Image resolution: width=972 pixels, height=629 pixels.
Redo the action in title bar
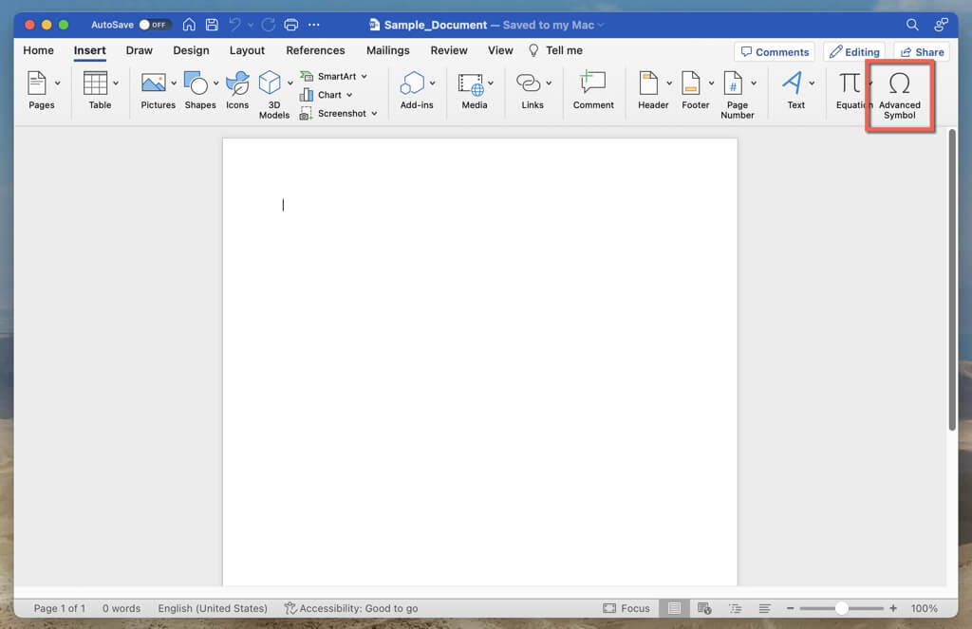[x=269, y=25]
